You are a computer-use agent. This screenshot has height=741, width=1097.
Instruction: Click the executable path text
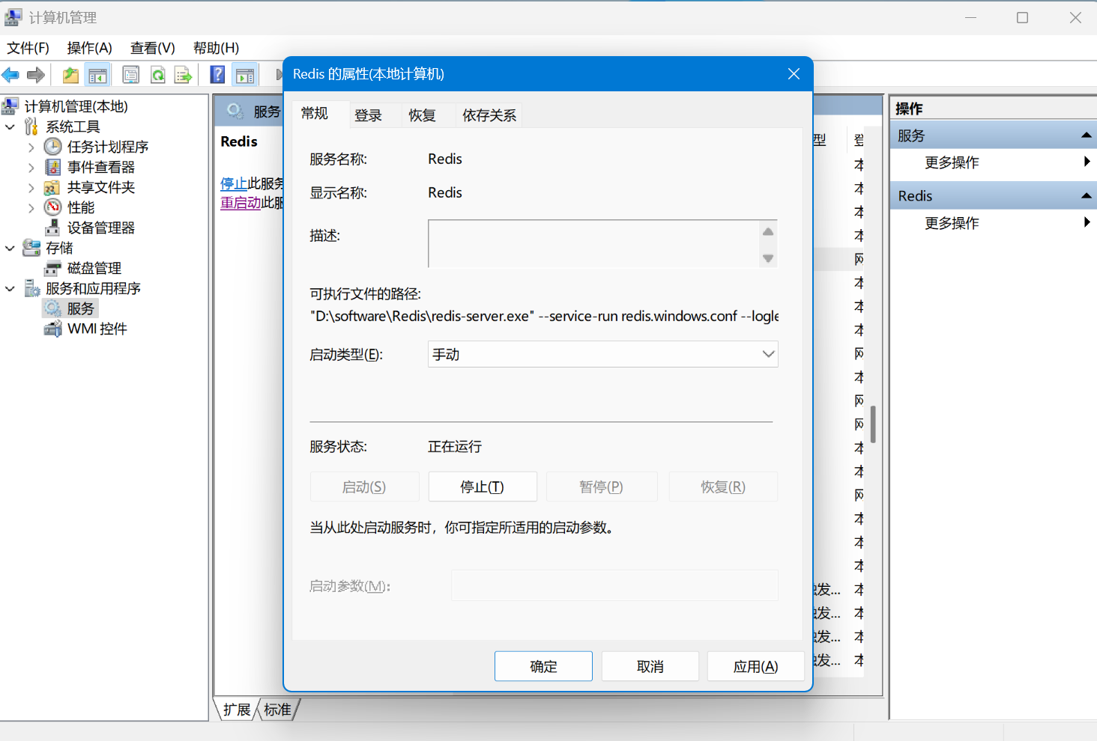[544, 316]
